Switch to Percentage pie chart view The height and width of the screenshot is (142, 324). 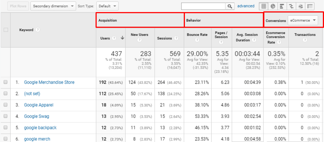tap(273, 6)
